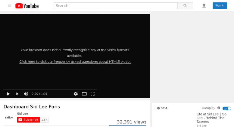Open the Sid Lee channel avatar
The width and height of the screenshot is (234, 127).
pyautogui.click(x=9, y=117)
